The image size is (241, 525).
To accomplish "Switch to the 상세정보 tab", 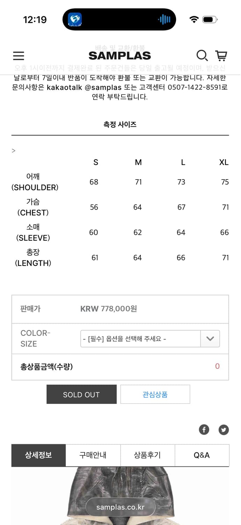I will pos(38,455).
